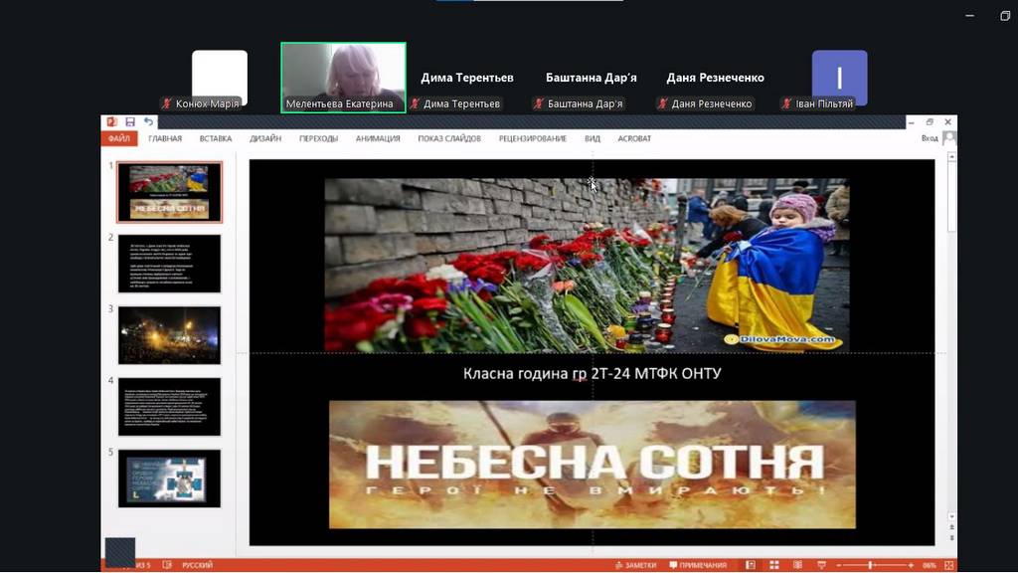Toggle the ЗАМЕТКИ notes pane
The height and width of the screenshot is (573, 1018).
click(634, 565)
